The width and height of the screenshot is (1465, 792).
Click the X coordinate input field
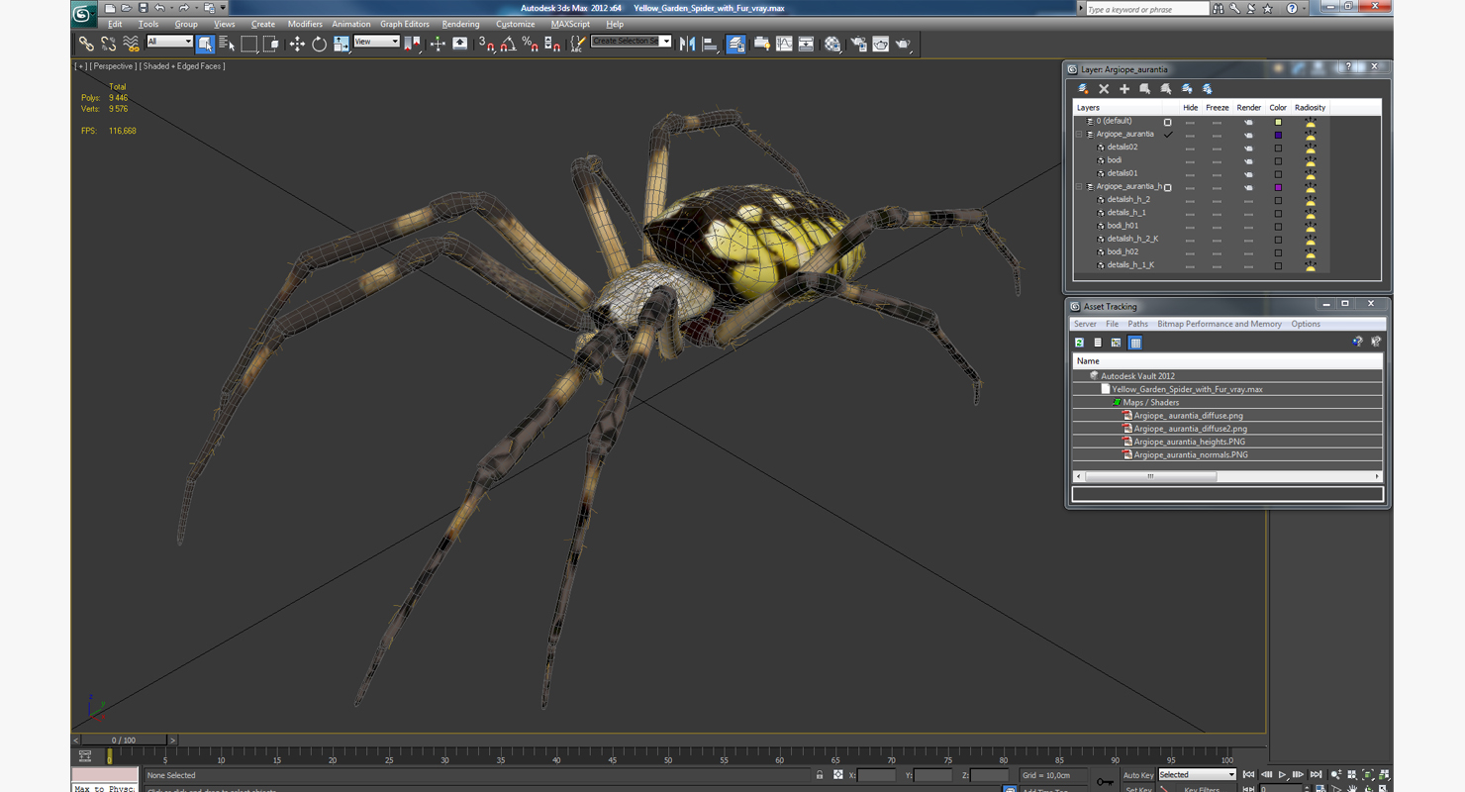876,775
